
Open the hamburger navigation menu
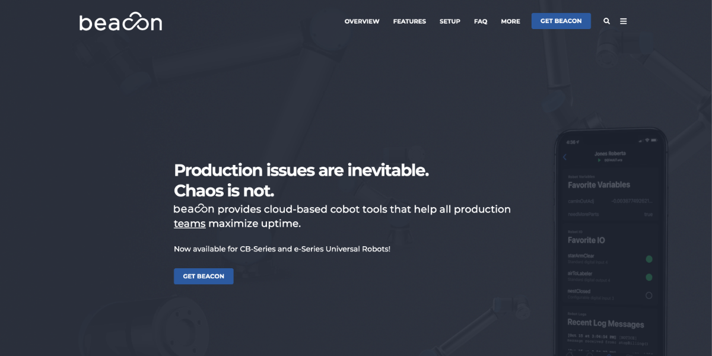tap(623, 21)
